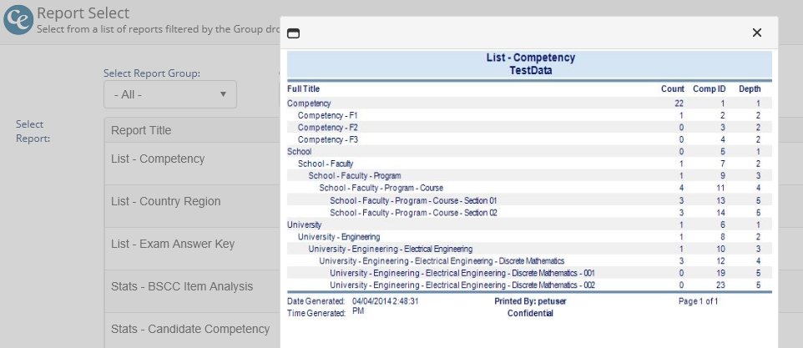Image resolution: width=803 pixels, height=348 pixels.
Task: Open the Stats - BSCC Item Analysis report
Action: click(x=182, y=286)
